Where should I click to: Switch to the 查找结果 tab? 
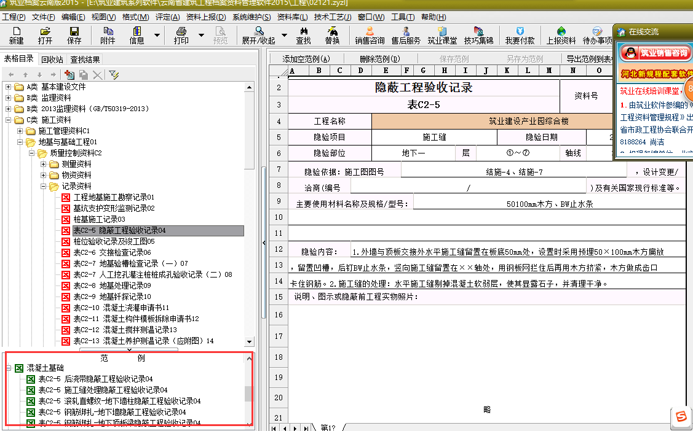[x=85, y=60]
